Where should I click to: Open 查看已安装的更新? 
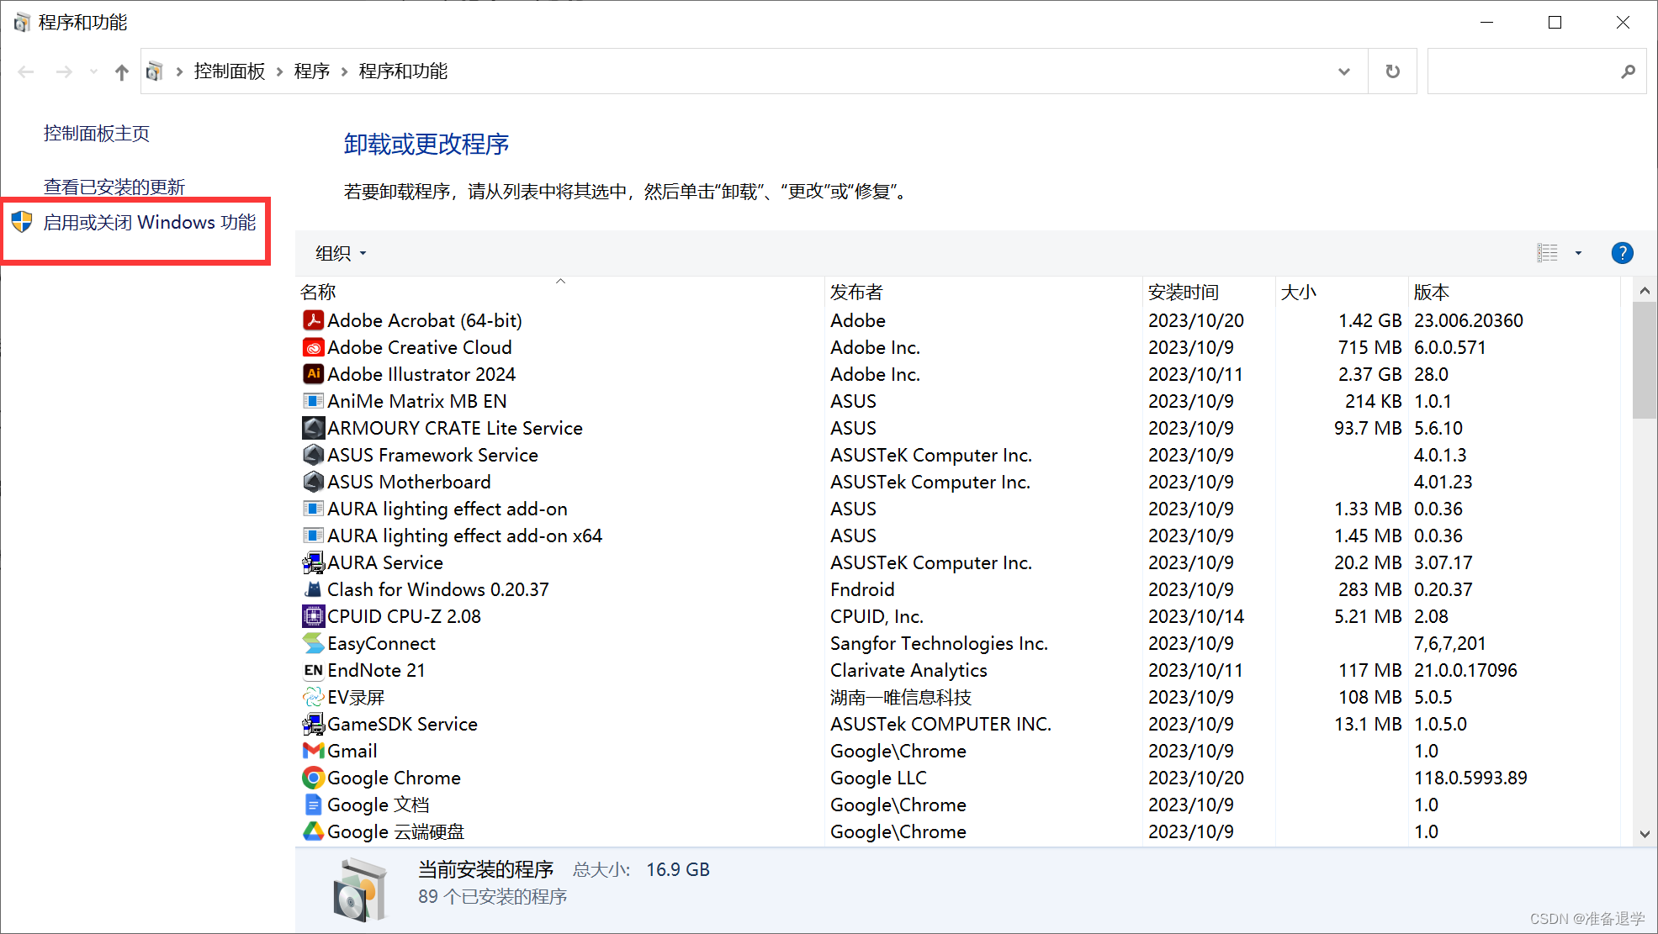coord(113,186)
